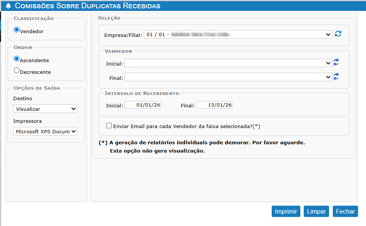366x226 pixels.
Task: Open the Impressora printer dropdown
Action: pos(45,131)
